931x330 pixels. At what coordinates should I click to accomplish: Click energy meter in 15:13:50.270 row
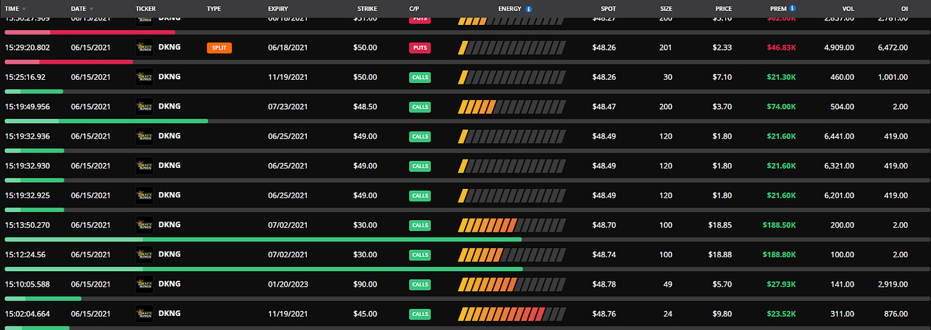pos(512,225)
